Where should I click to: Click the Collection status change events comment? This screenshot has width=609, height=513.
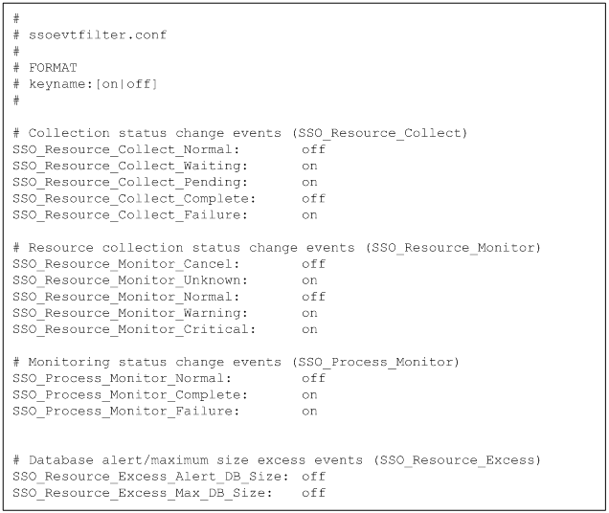click(x=239, y=133)
